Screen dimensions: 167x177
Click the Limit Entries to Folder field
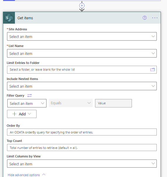point(82,70)
